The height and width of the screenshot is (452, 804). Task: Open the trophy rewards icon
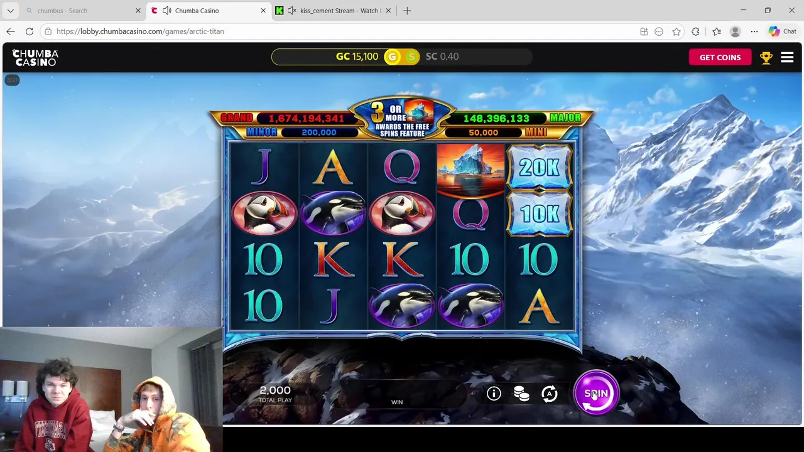(766, 58)
